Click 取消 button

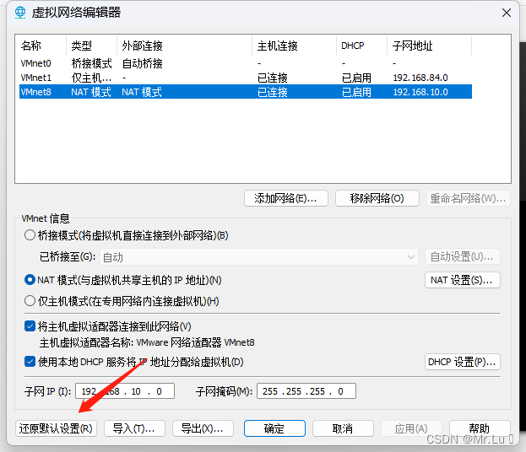[x=343, y=428]
